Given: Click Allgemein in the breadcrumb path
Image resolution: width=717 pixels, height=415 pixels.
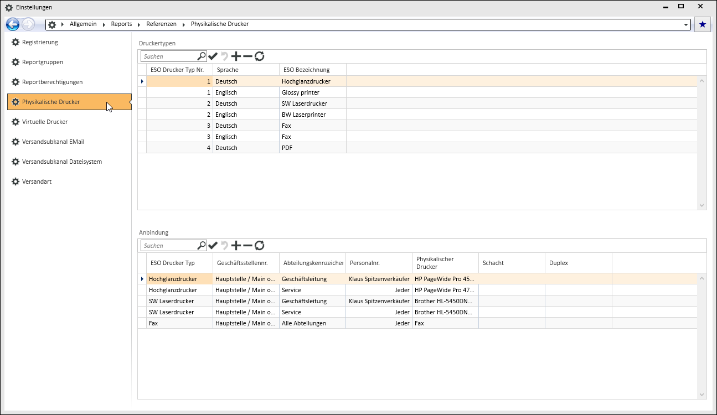Looking at the screenshot, I should (x=83, y=24).
